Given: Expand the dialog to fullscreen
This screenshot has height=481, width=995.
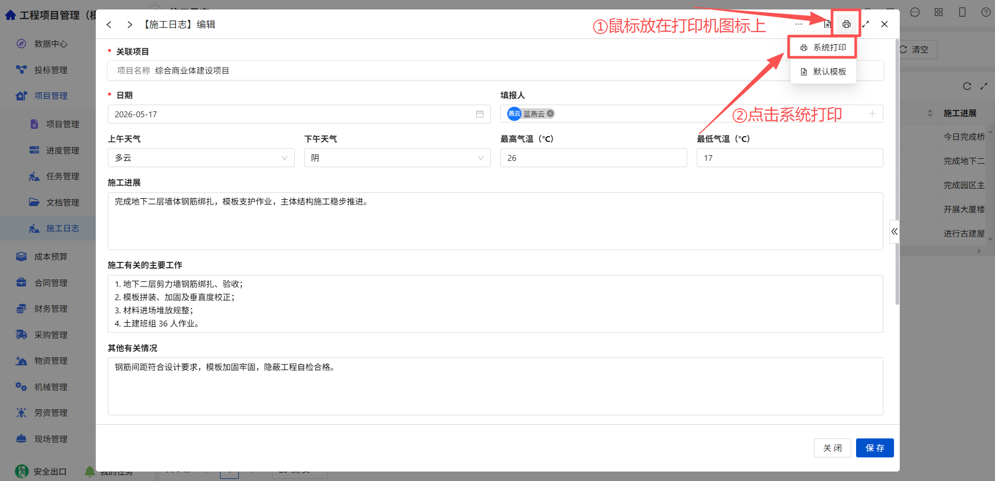Looking at the screenshot, I should tap(866, 24).
